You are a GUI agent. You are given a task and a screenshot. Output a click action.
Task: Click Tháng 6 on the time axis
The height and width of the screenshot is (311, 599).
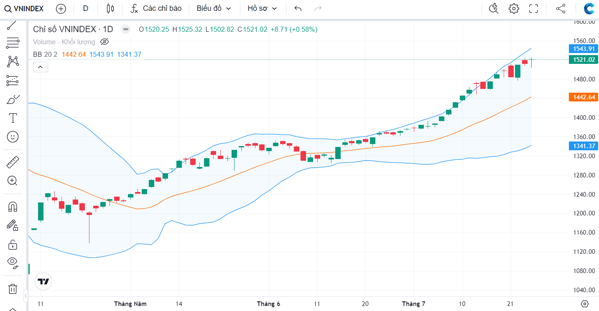[268, 304]
